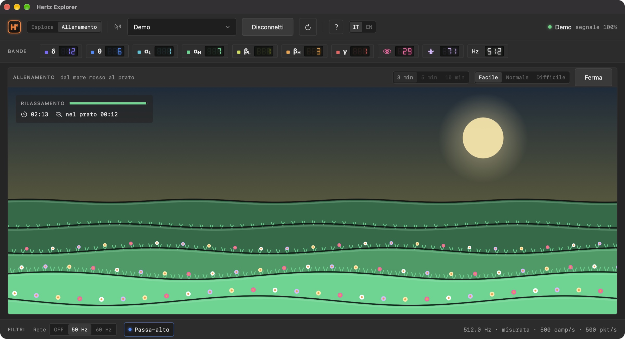This screenshot has height=339, width=625.
Task: Open the Demo device dropdown
Action: coord(182,27)
